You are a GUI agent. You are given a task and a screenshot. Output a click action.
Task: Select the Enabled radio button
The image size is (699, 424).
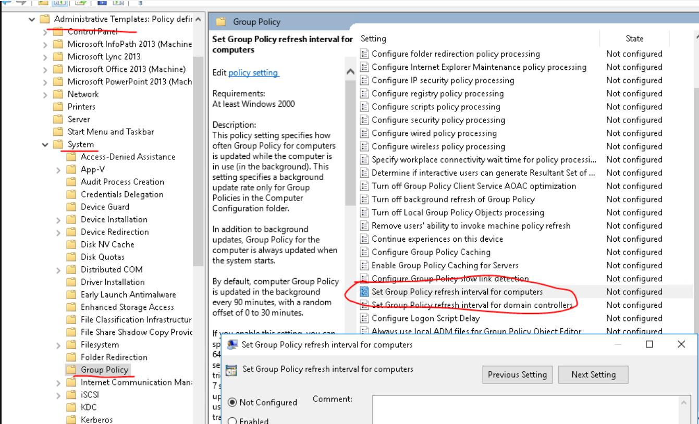pyautogui.click(x=232, y=421)
